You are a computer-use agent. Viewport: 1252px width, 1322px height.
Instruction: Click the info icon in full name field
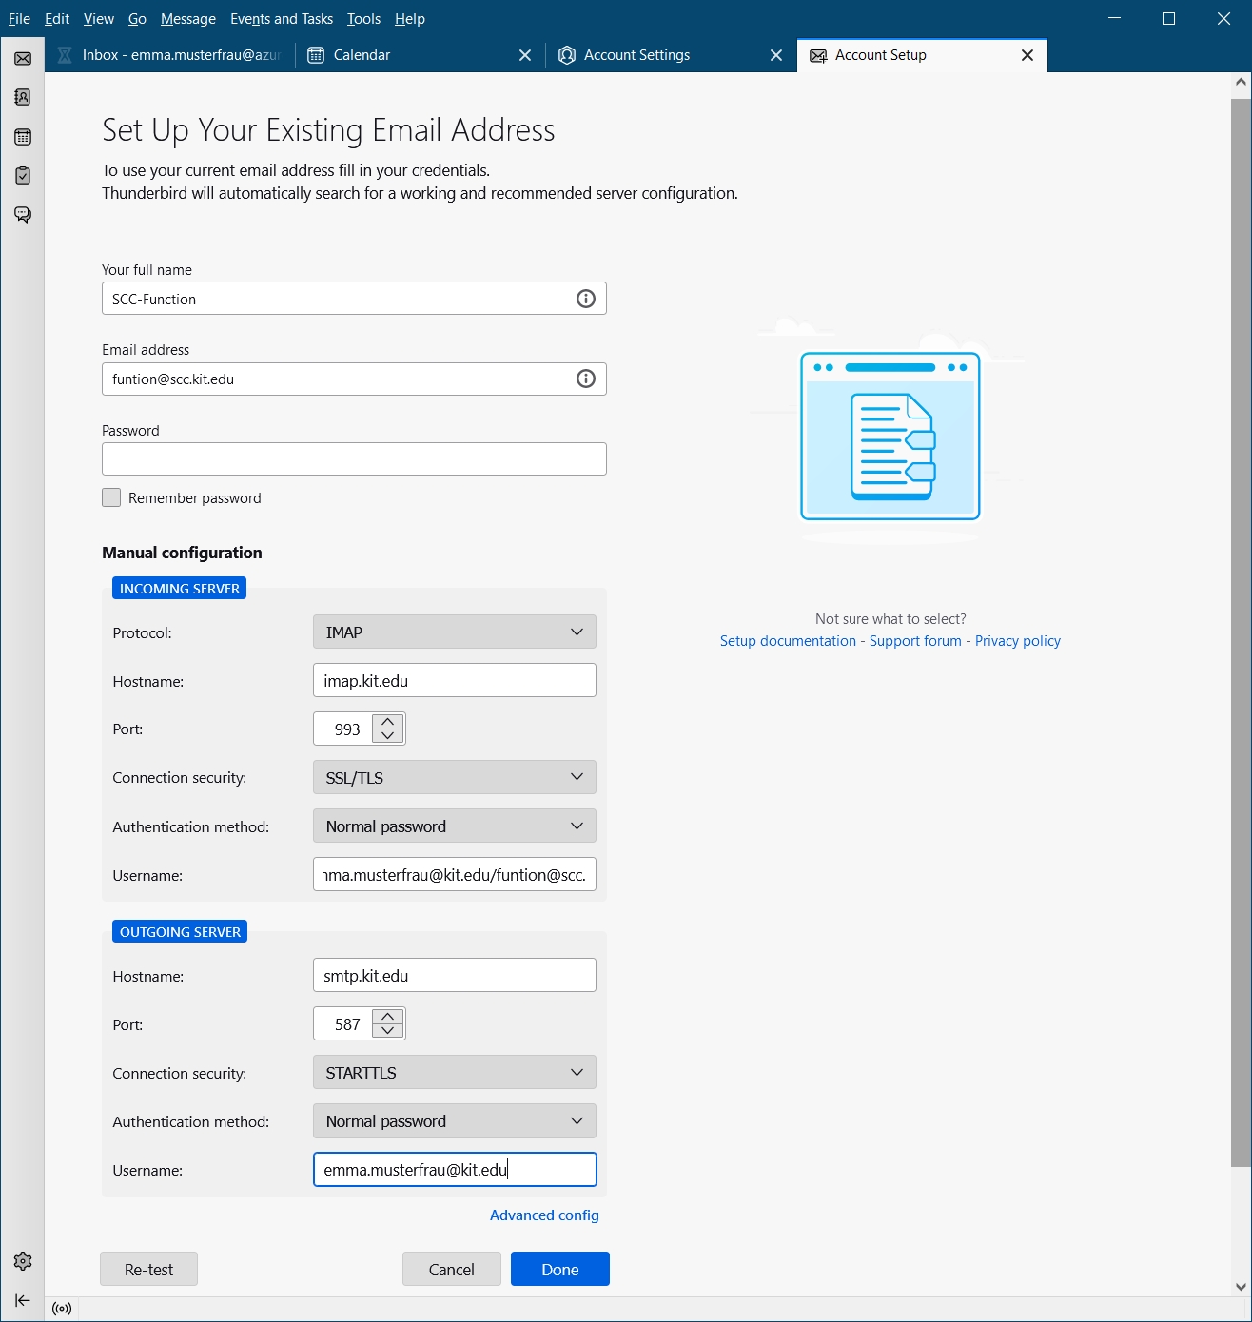point(586,299)
